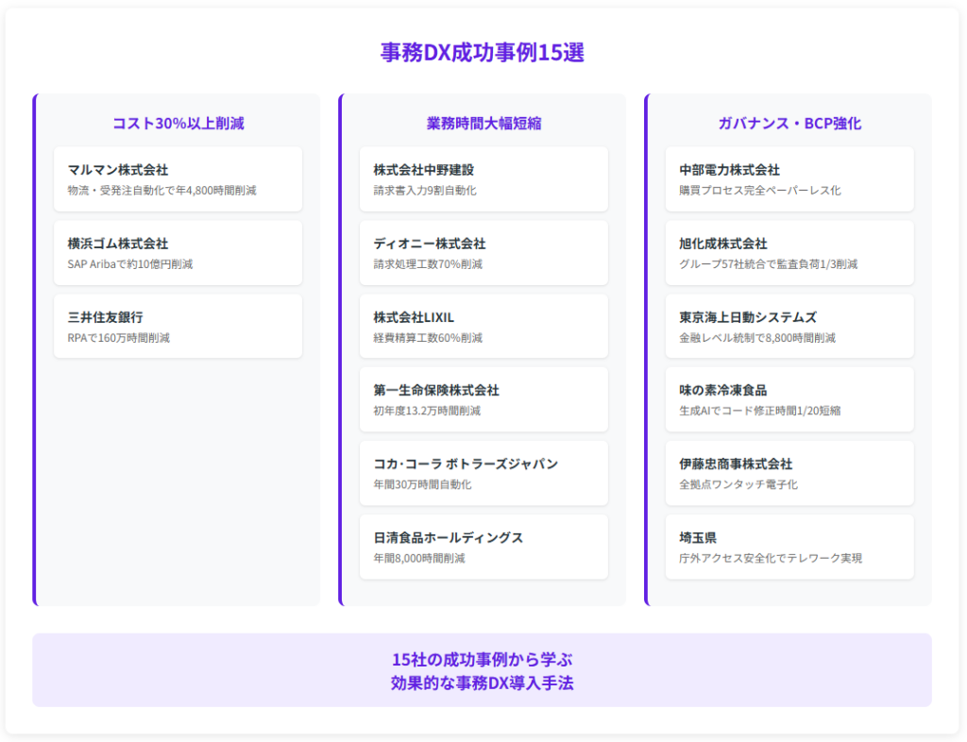Open the 東京海上日動システムズ card
Image resolution: width=967 pixels, height=742 pixels.
789,327
